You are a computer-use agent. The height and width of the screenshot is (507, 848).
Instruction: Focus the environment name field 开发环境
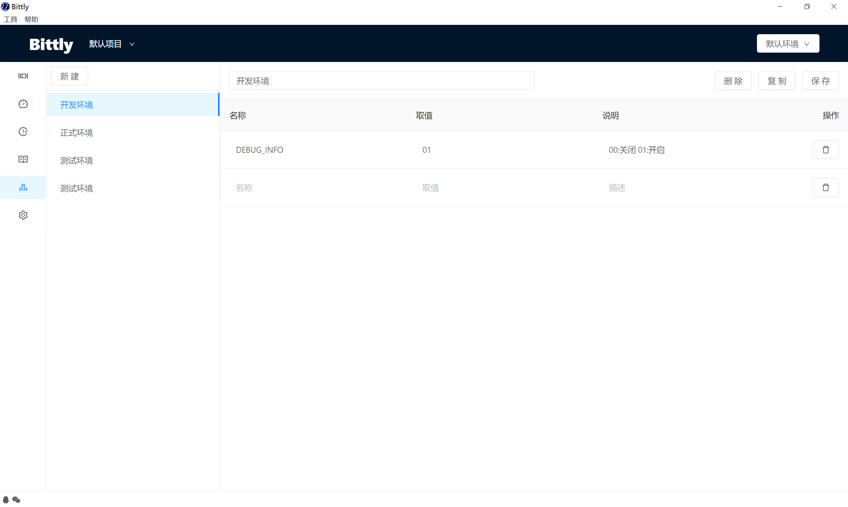click(x=382, y=81)
